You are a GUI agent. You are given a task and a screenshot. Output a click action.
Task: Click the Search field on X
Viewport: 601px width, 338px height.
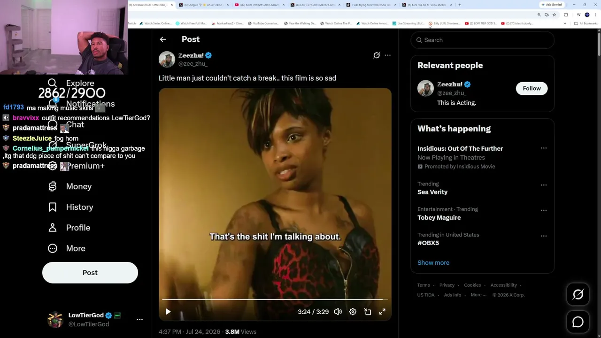point(482,40)
